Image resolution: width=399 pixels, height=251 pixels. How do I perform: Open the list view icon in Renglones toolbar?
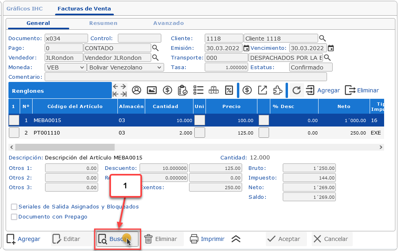click(x=198, y=90)
